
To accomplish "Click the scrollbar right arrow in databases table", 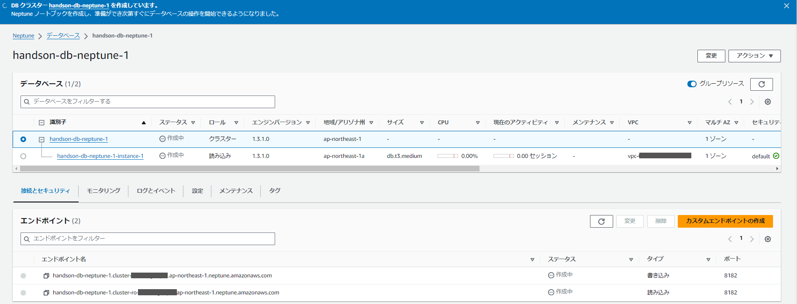I will (x=777, y=168).
